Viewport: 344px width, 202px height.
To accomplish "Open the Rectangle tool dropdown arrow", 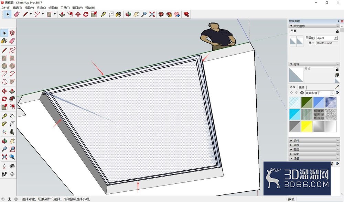I will pyautogui.click(x=55, y=14).
